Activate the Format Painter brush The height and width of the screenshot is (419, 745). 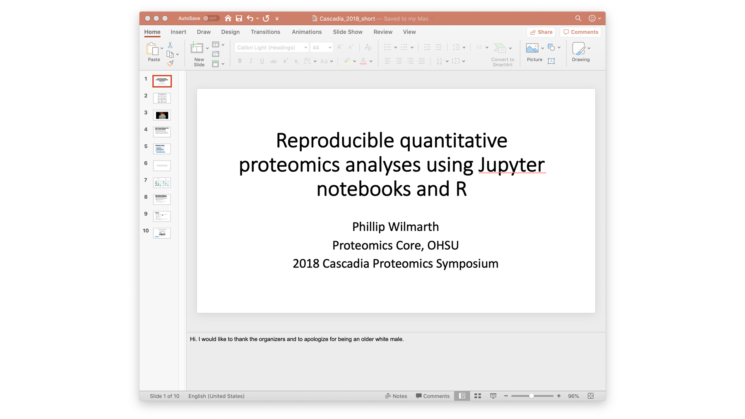click(x=170, y=63)
